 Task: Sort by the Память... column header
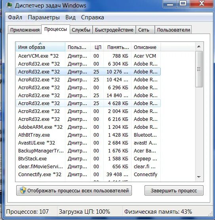pyautogui.click(x=118, y=47)
